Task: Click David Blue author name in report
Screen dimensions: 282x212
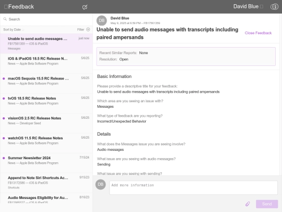Action: point(120,18)
